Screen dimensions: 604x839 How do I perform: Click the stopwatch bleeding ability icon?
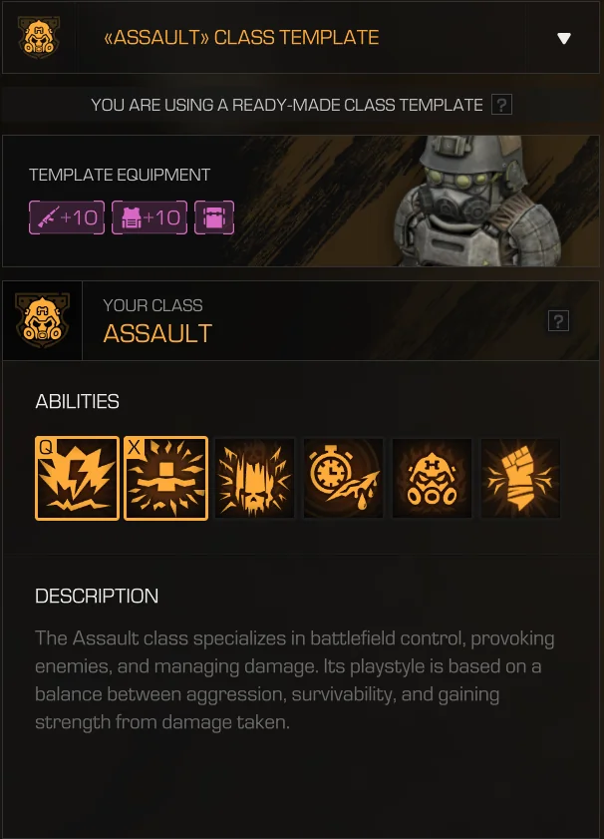(x=343, y=478)
